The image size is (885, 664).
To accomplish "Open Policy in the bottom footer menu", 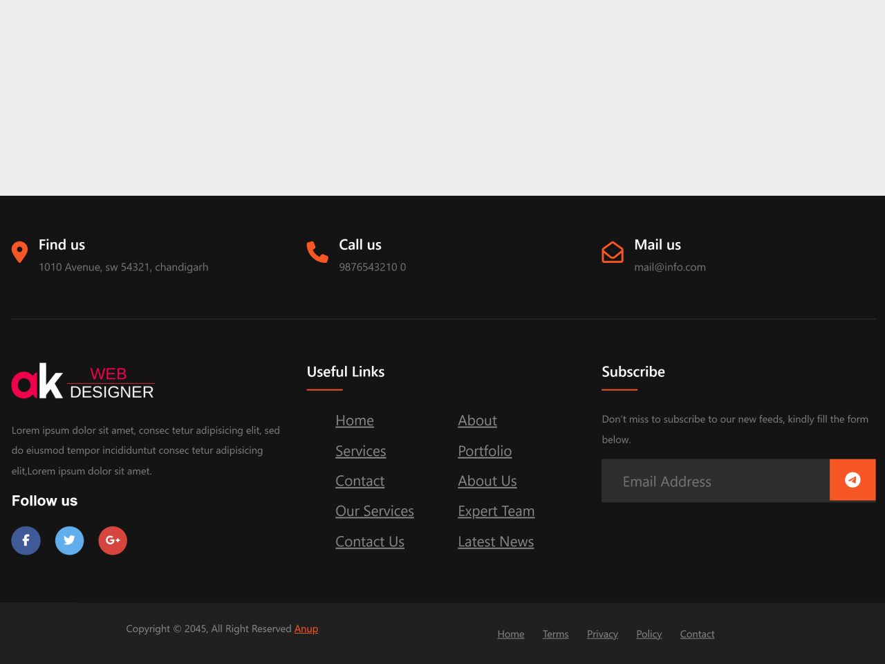I will (649, 634).
